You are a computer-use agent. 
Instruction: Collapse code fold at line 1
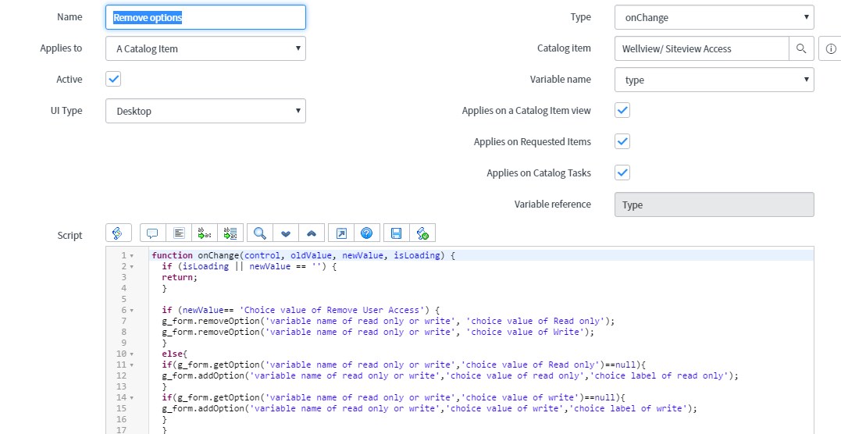(132, 256)
